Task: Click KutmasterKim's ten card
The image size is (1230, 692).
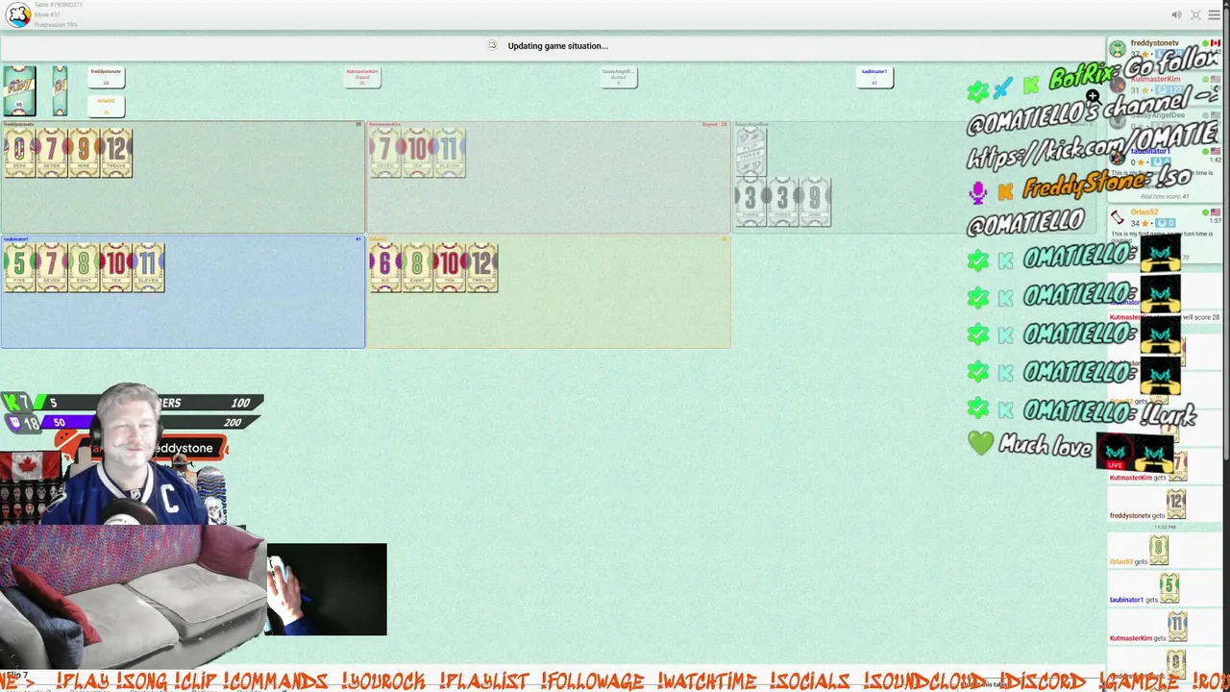Action: click(418, 153)
